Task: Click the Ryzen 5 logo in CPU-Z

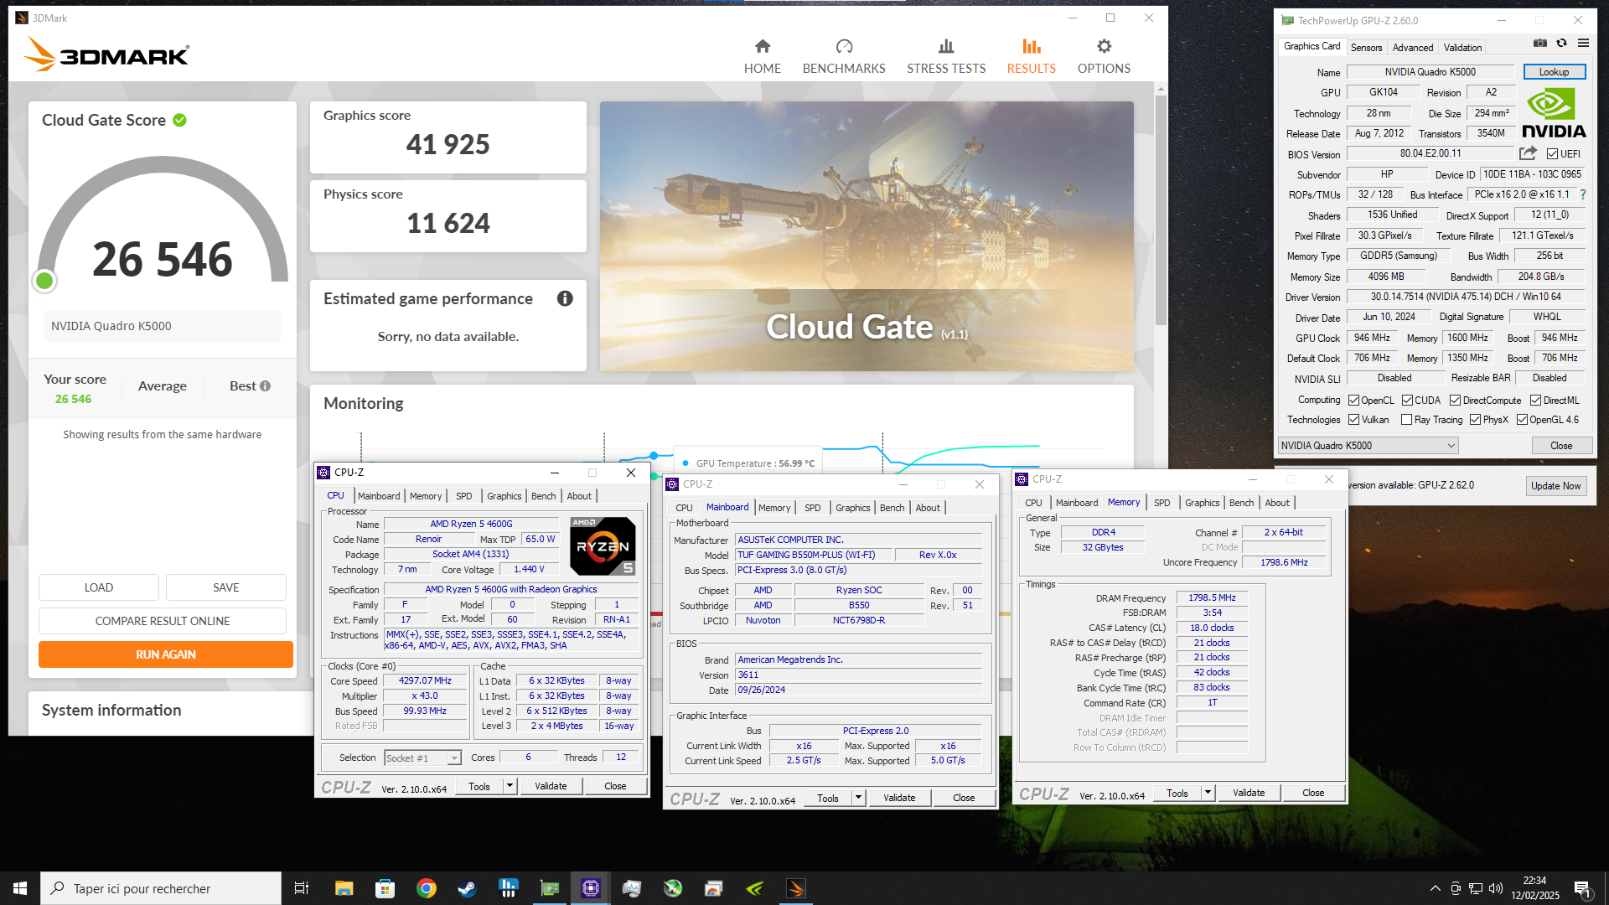Action: 603,546
